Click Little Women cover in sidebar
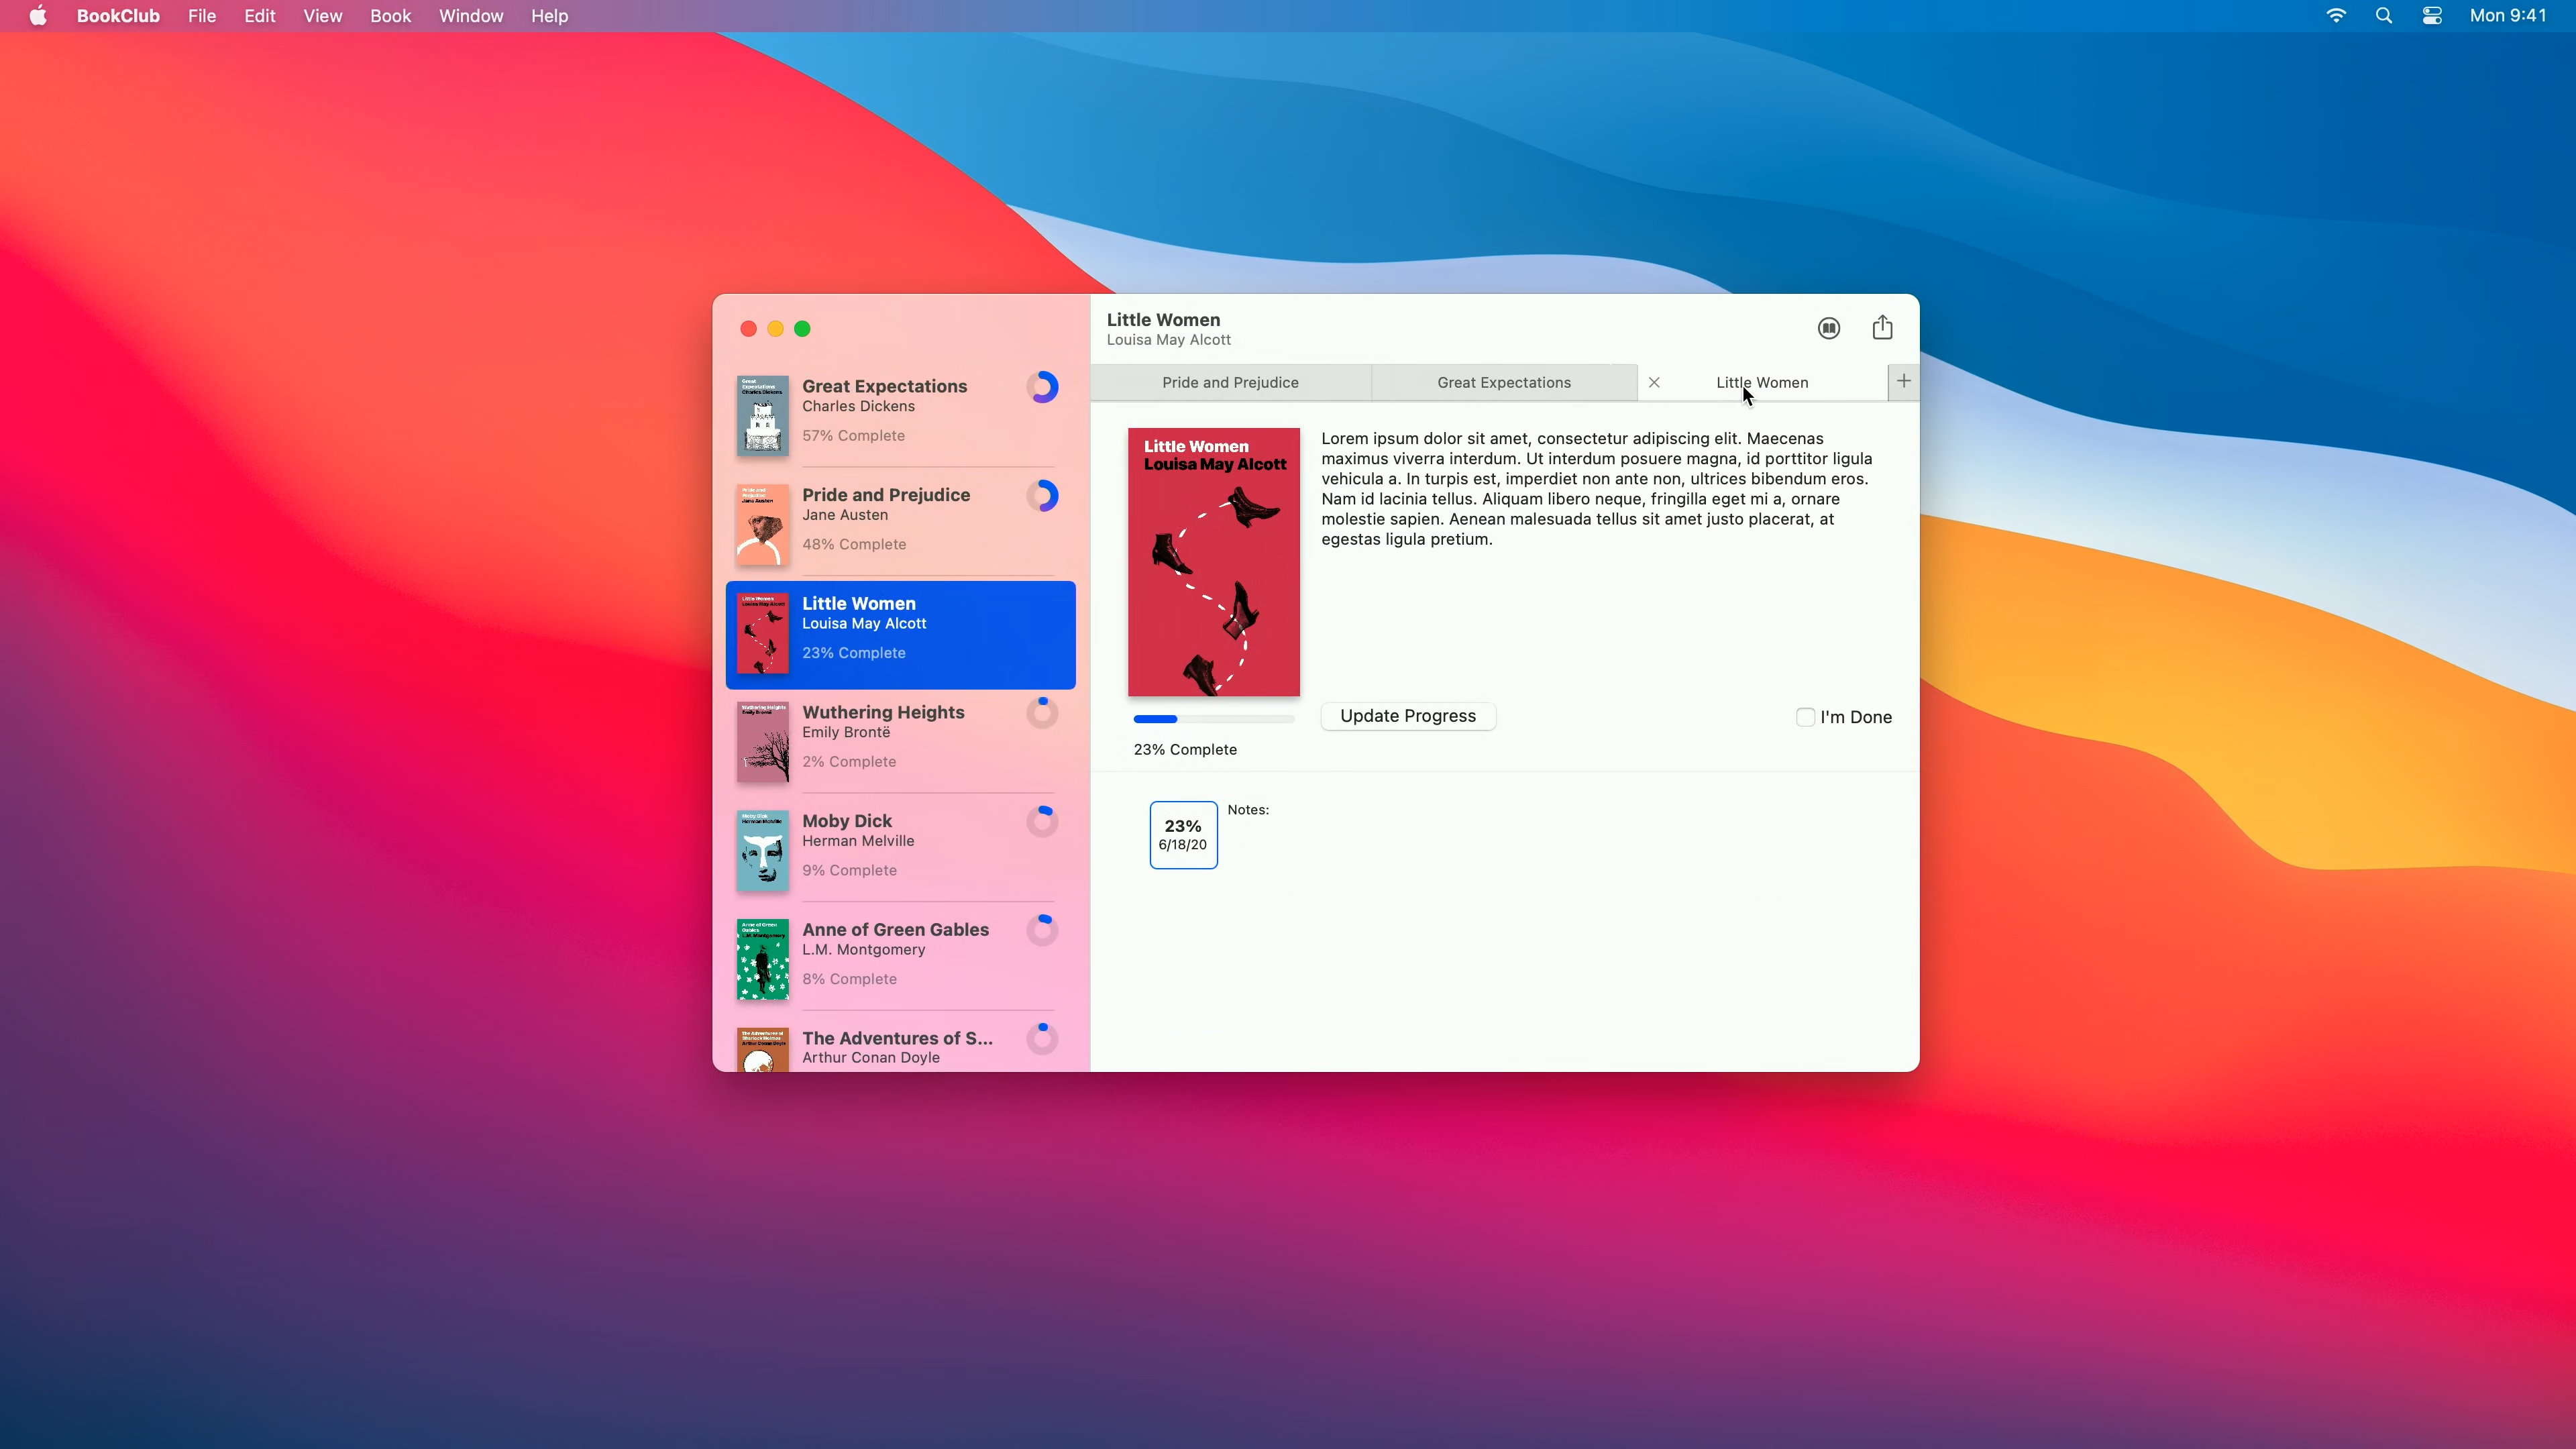Screen dimensions: 2576x1449 coord(762,634)
